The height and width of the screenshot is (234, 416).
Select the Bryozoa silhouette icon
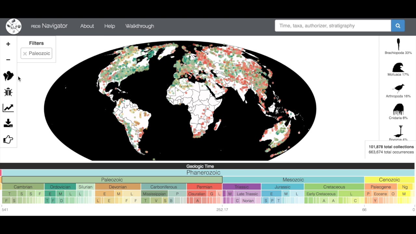[x=398, y=131]
